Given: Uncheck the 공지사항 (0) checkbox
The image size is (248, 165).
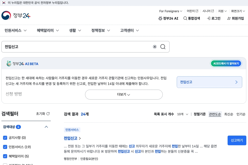Looking at the screenshot, I should (x=5, y=138).
